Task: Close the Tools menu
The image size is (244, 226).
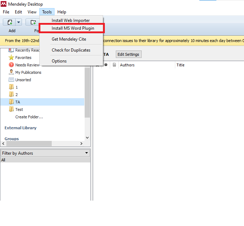Action: (47, 12)
